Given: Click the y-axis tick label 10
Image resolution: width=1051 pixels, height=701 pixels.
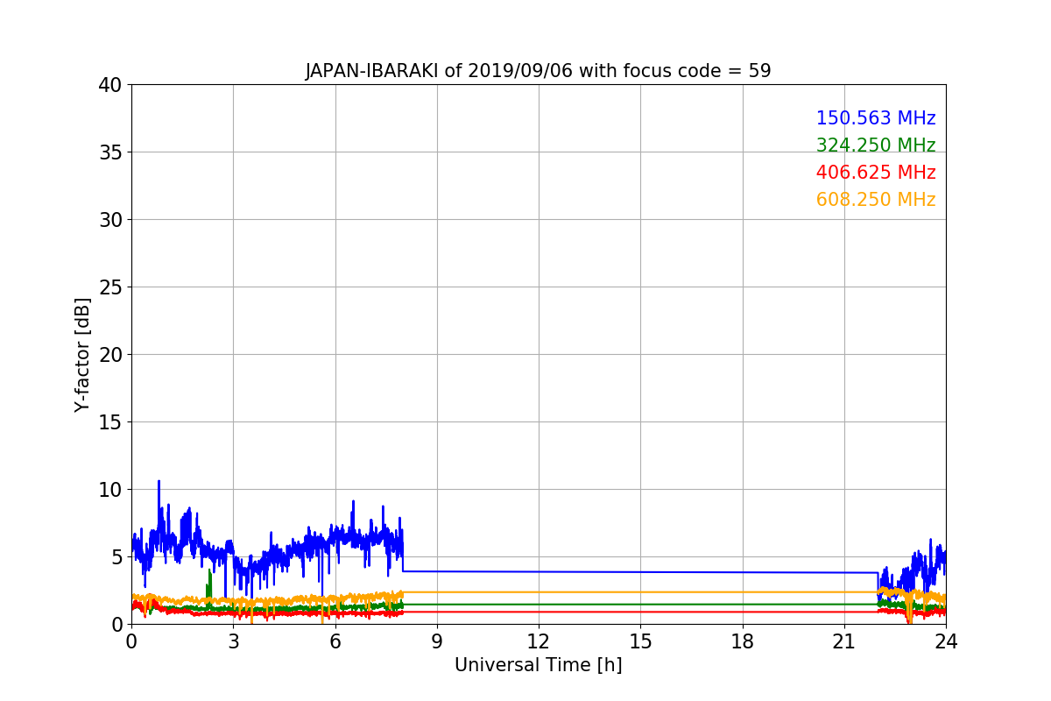Looking at the screenshot, I should [x=109, y=490].
